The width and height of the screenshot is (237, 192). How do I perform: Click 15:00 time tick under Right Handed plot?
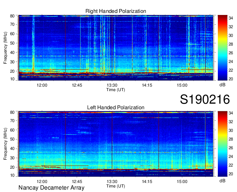[182, 85]
